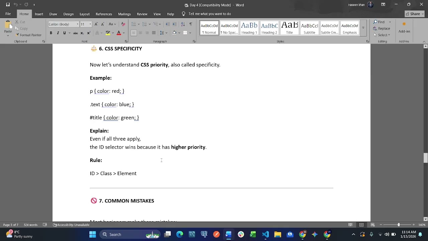428x241 pixels.
Task: Toggle subscript formatting
Action: (82, 33)
